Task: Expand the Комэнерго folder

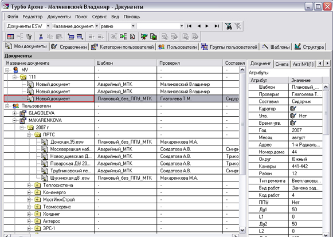Action: 29,192
